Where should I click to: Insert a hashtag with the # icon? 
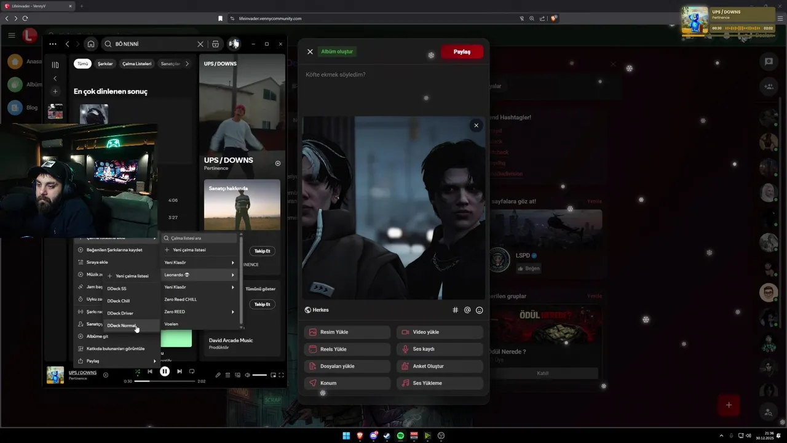[x=456, y=310]
